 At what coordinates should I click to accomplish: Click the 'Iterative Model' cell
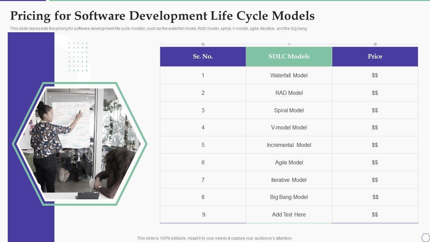289,180
